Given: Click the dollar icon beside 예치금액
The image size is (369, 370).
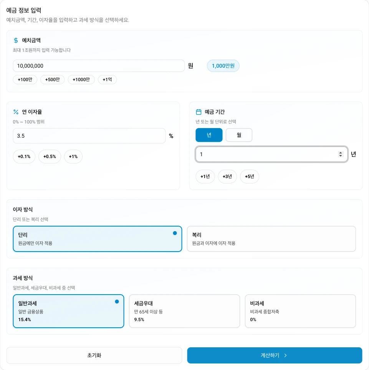Looking at the screenshot, I should point(16,40).
